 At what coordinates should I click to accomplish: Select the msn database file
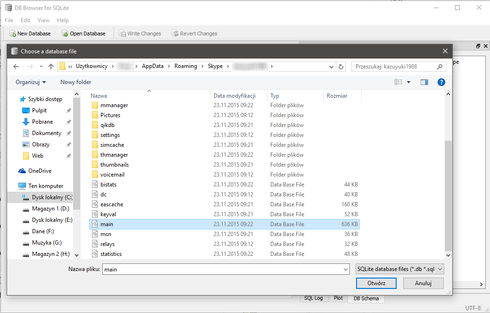[224, 234]
